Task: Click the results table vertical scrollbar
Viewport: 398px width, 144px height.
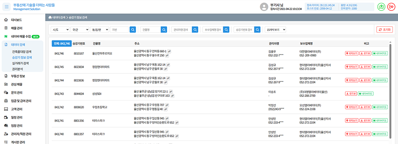Action: point(390,91)
